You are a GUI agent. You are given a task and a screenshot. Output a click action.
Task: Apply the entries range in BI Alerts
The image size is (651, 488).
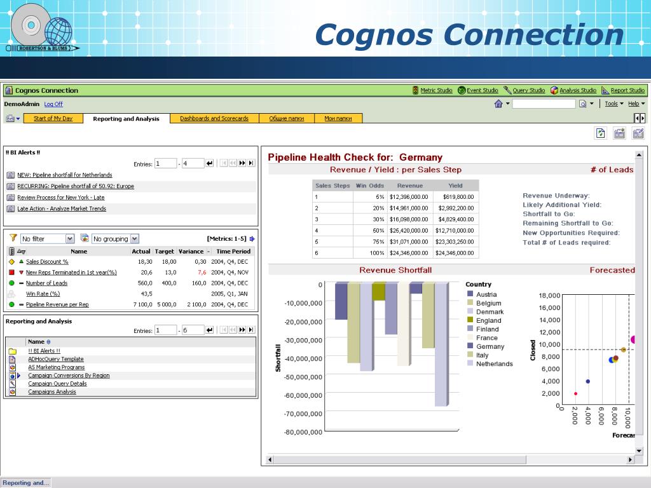pyautogui.click(x=210, y=163)
